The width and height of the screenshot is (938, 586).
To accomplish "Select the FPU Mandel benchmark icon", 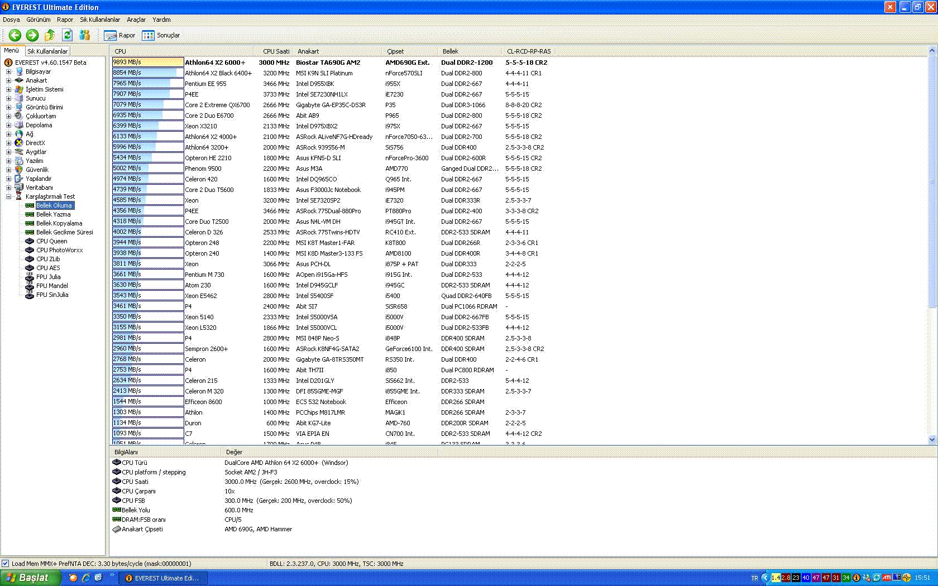I will [x=30, y=286].
